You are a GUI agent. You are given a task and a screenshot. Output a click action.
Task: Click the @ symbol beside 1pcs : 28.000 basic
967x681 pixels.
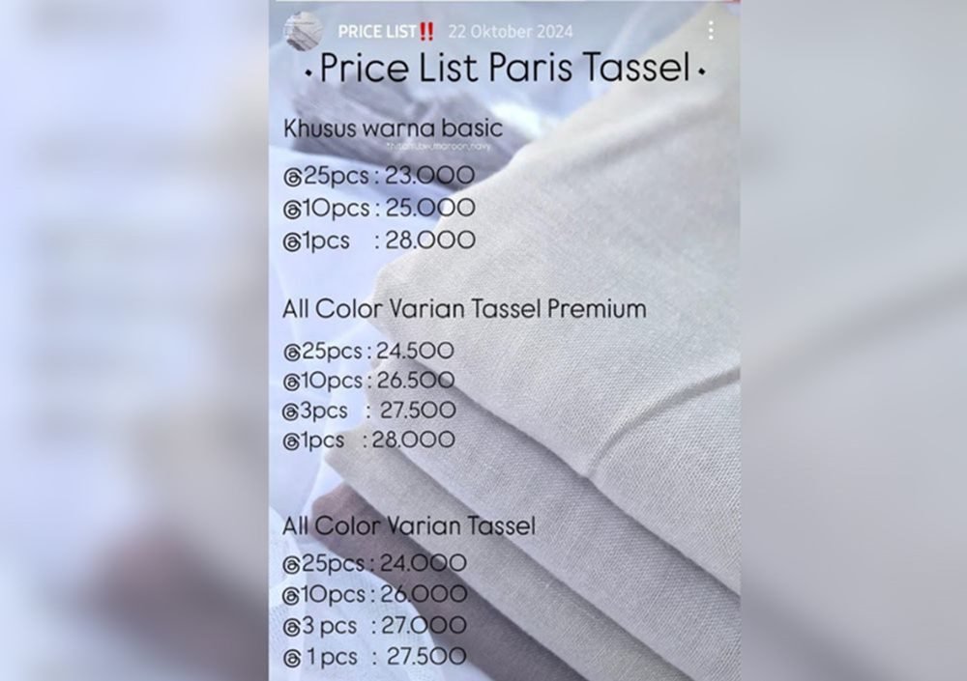[292, 241]
